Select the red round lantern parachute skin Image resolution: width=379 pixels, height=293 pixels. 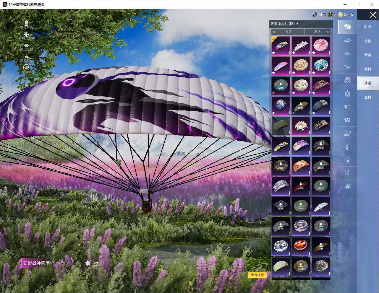301,247
